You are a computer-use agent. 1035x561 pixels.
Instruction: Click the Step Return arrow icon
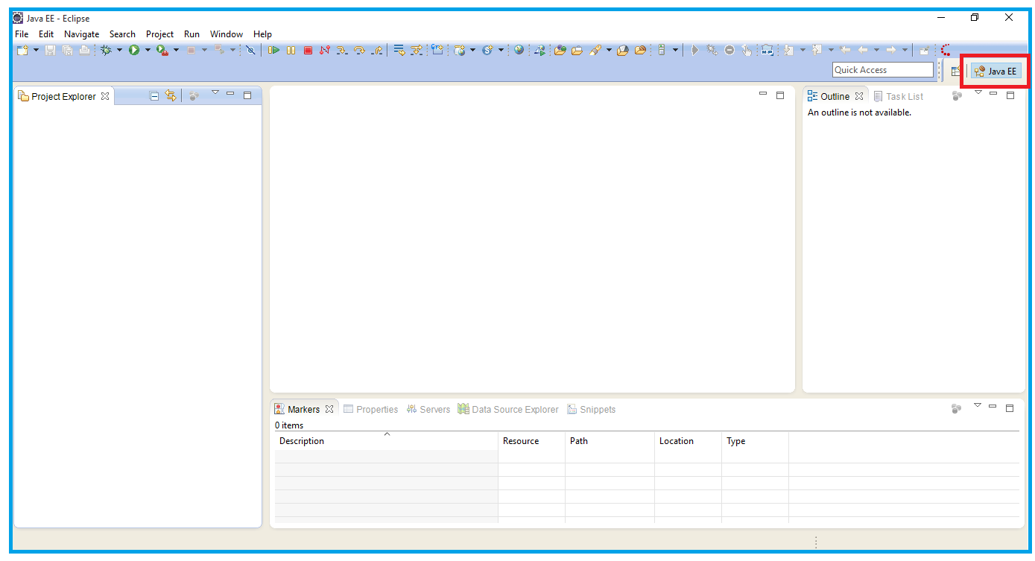[376, 50]
